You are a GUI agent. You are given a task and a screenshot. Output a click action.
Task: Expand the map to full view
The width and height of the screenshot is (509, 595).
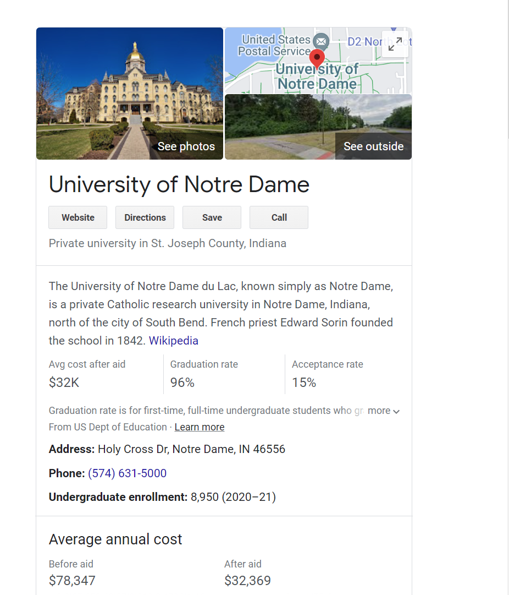coord(395,45)
